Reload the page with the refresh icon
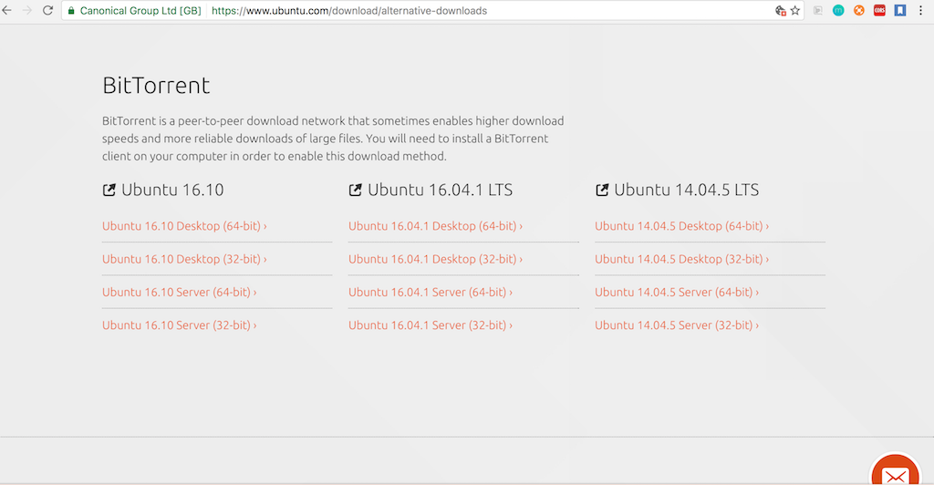Screen dimensions: 934x485 pyautogui.click(x=47, y=11)
